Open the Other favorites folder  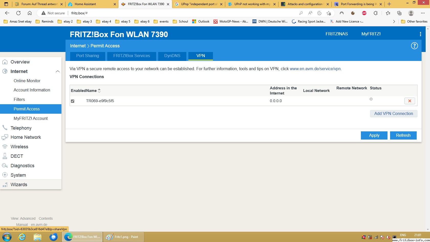click(414, 22)
